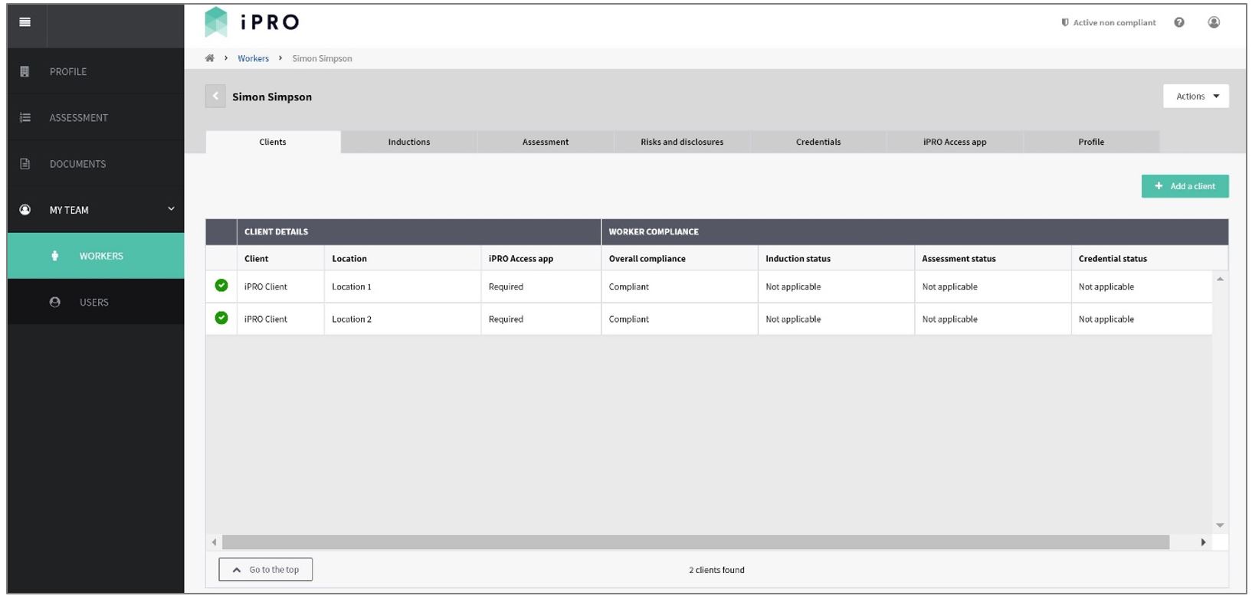Screen dimensions: 1252x599
Task: Click the vertical scrollbar up arrow
Action: point(1220,279)
